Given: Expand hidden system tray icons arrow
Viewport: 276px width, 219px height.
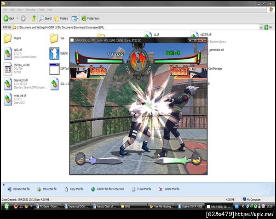Looking at the screenshot, I should pos(243,206).
